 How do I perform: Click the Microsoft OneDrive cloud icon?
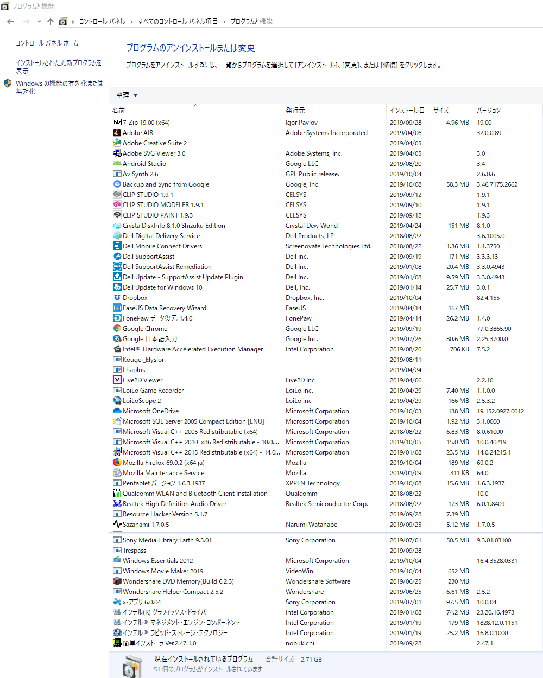[x=117, y=411]
